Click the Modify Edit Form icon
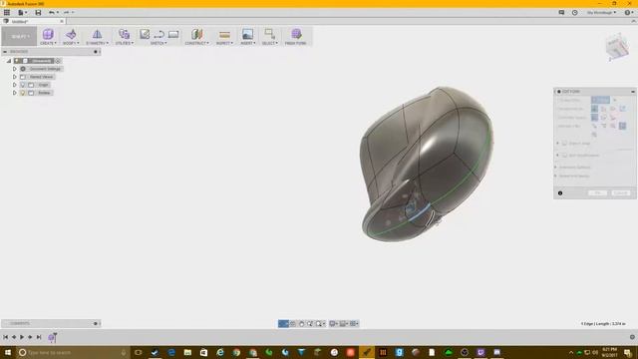The width and height of the screenshot is (638, 359). pos(71,34)
